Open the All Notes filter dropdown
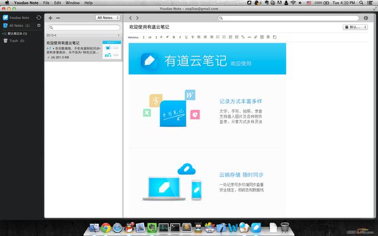The width and height of the screenshot is (378, 236). 107,18
